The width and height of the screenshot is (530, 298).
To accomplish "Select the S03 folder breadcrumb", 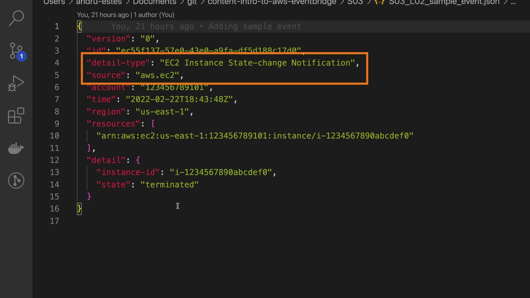I will coord(355,2).
